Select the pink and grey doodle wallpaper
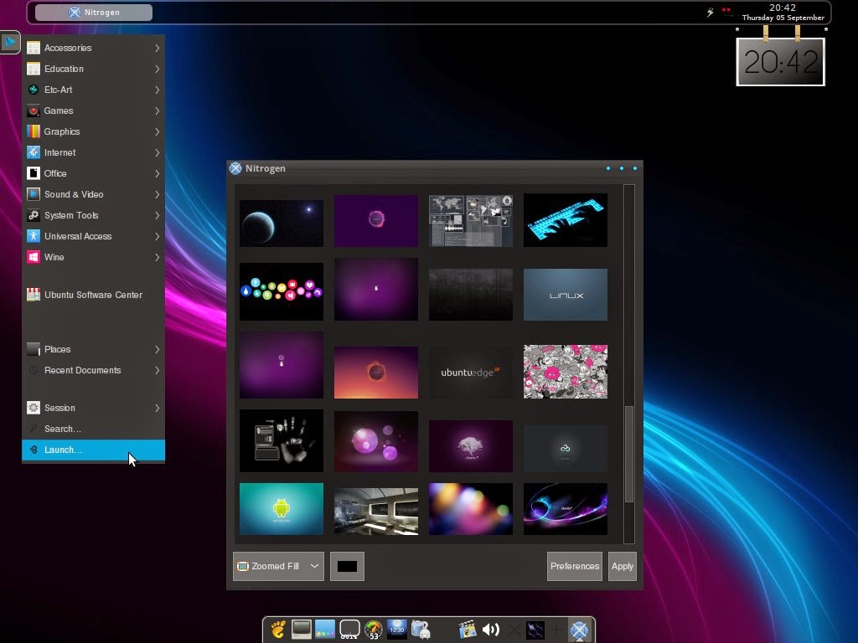Screen dimensions: 858x643 [566, 372]
